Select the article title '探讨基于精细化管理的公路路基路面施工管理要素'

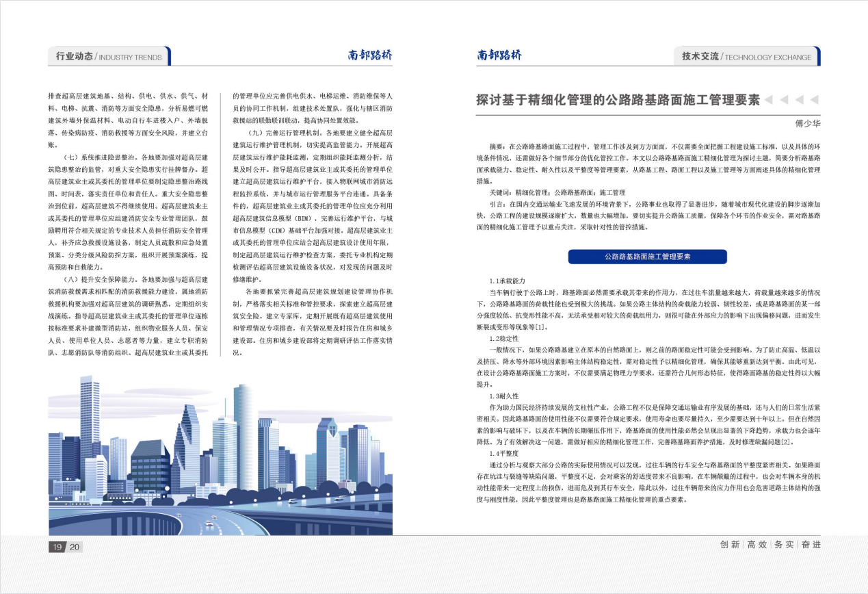click(x=618, y=100)
